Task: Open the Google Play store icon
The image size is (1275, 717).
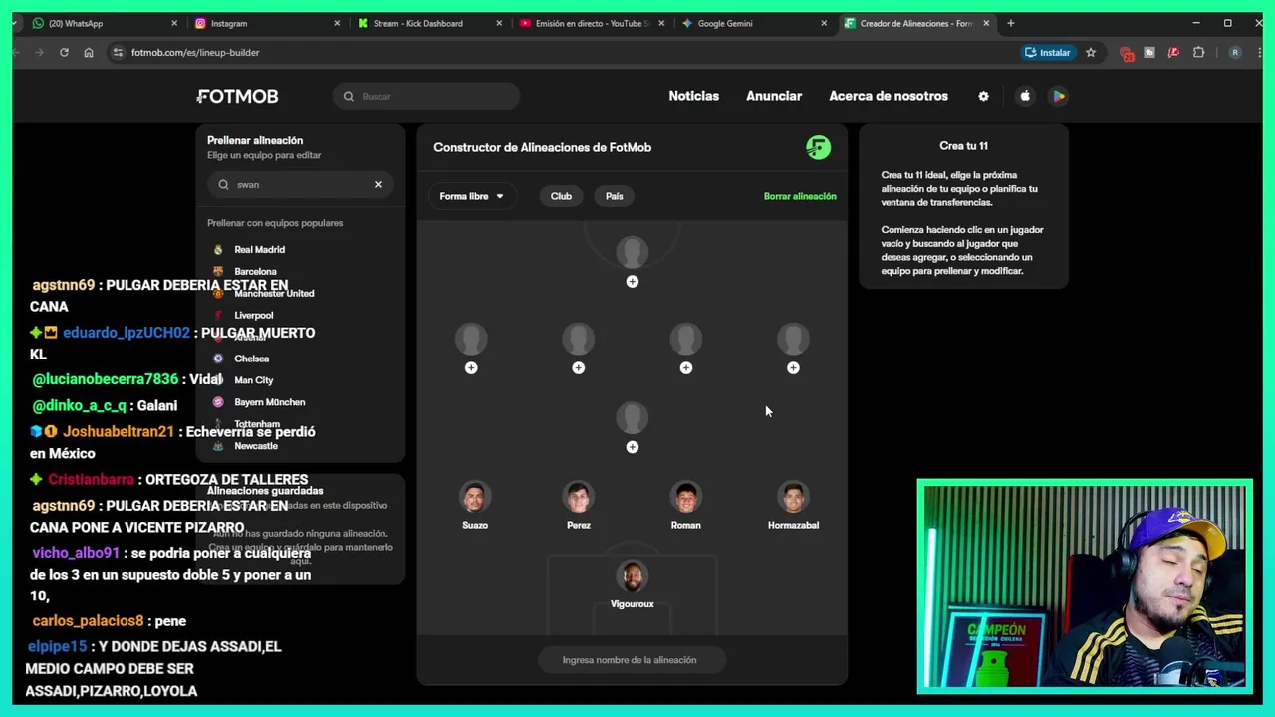Action: 1059,96
